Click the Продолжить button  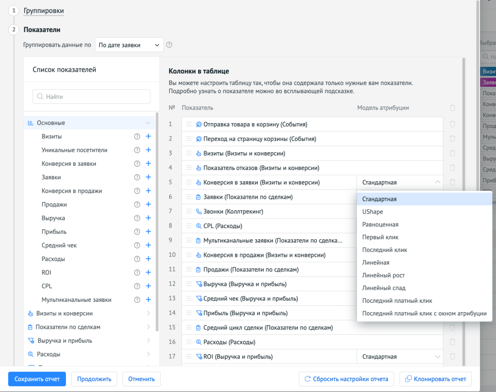point(94,379)
